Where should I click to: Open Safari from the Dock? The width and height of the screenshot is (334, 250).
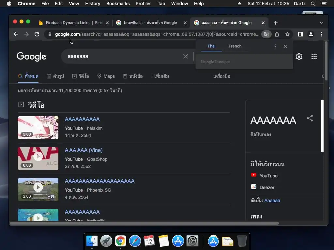click(x=135, y=241)
